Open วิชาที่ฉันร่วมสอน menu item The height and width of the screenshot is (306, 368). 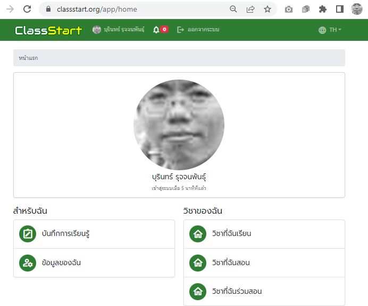pyautogui.click(x=264, y=292)
